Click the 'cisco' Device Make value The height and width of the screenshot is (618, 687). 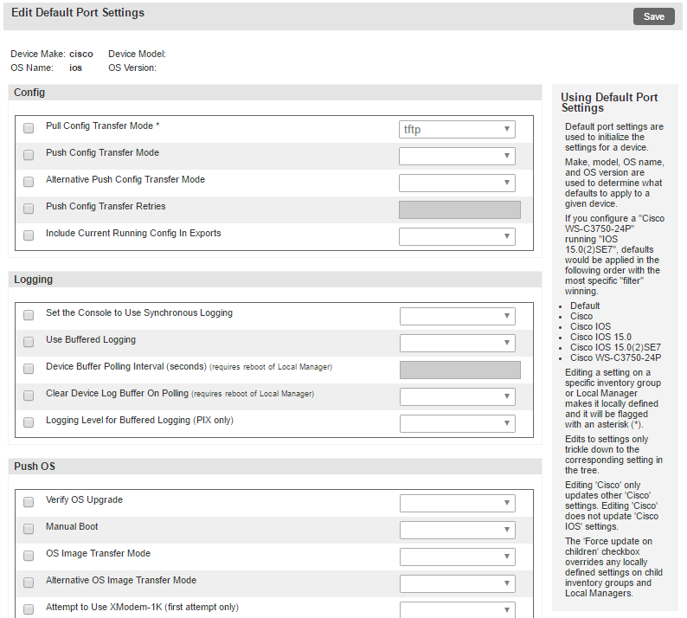click(81, 54)
